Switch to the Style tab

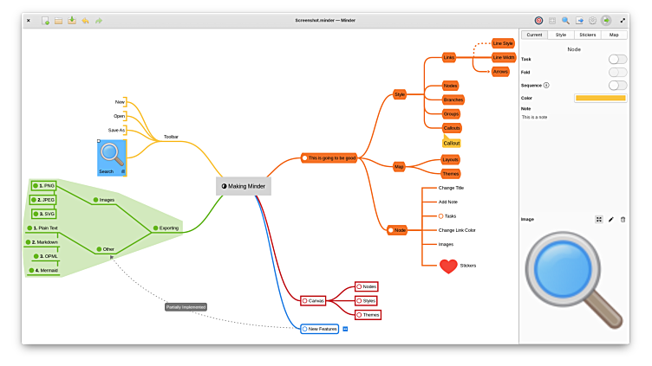point(561,35)
